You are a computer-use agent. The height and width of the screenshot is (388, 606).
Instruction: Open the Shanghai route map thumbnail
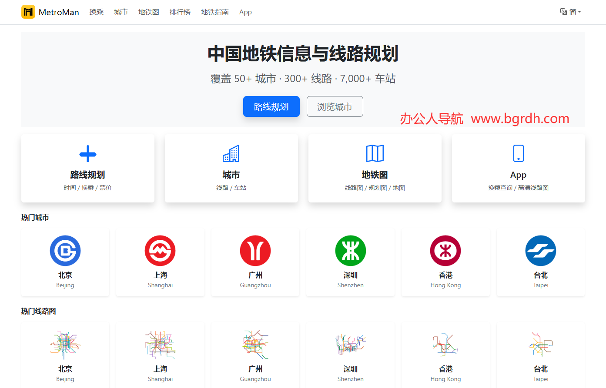pyautogui.click(x=160, y=345)
